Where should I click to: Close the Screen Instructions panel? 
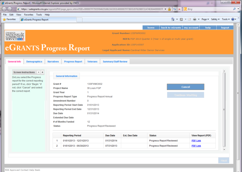(x=42, y=72)
